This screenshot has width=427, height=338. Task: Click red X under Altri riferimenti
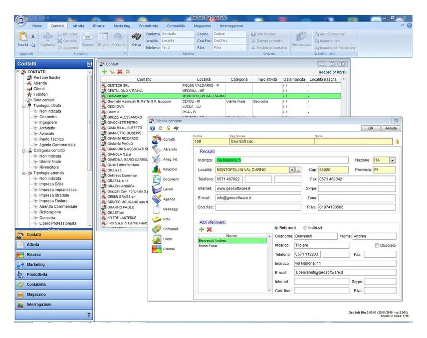pos(209,229)
